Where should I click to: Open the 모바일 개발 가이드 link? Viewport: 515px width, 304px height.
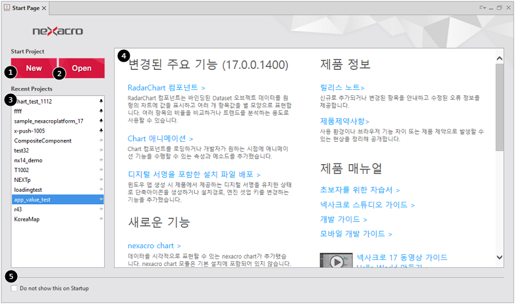click(x=356, y=234)
